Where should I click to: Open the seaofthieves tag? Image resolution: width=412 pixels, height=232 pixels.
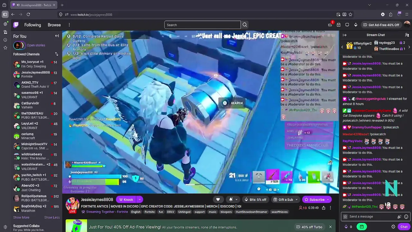pos(279,212)
